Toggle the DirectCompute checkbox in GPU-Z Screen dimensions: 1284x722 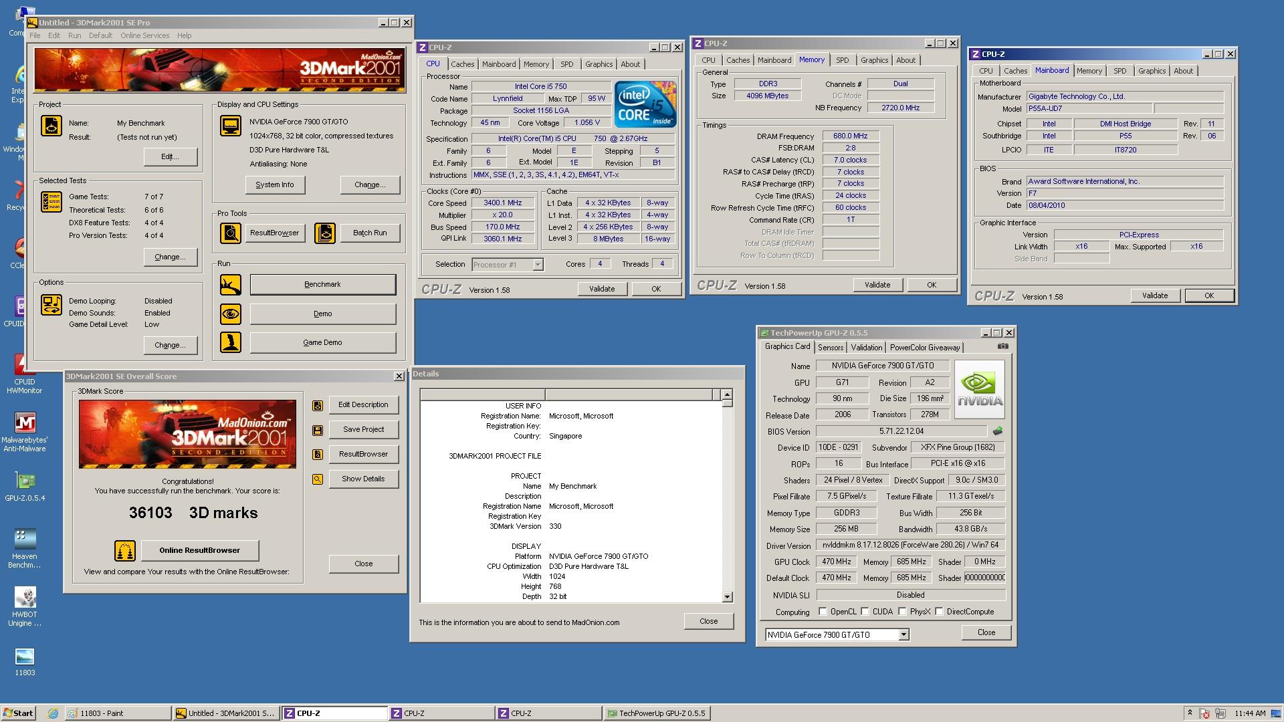coord(939,612)
